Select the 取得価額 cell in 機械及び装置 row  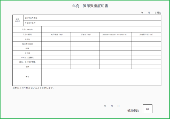point(56,44)
